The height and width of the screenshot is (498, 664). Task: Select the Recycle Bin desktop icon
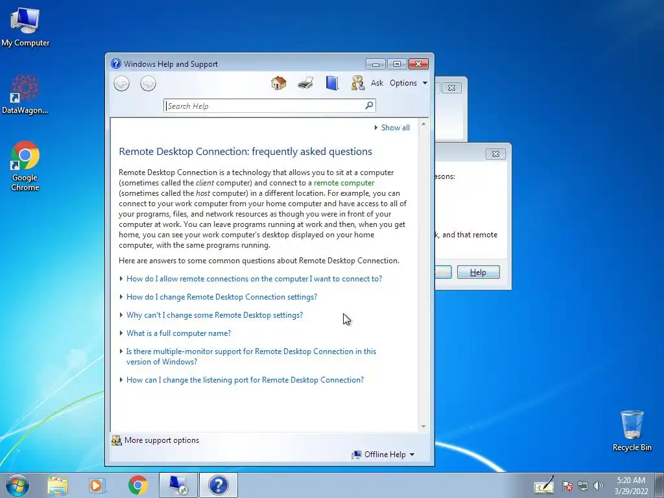632,431
